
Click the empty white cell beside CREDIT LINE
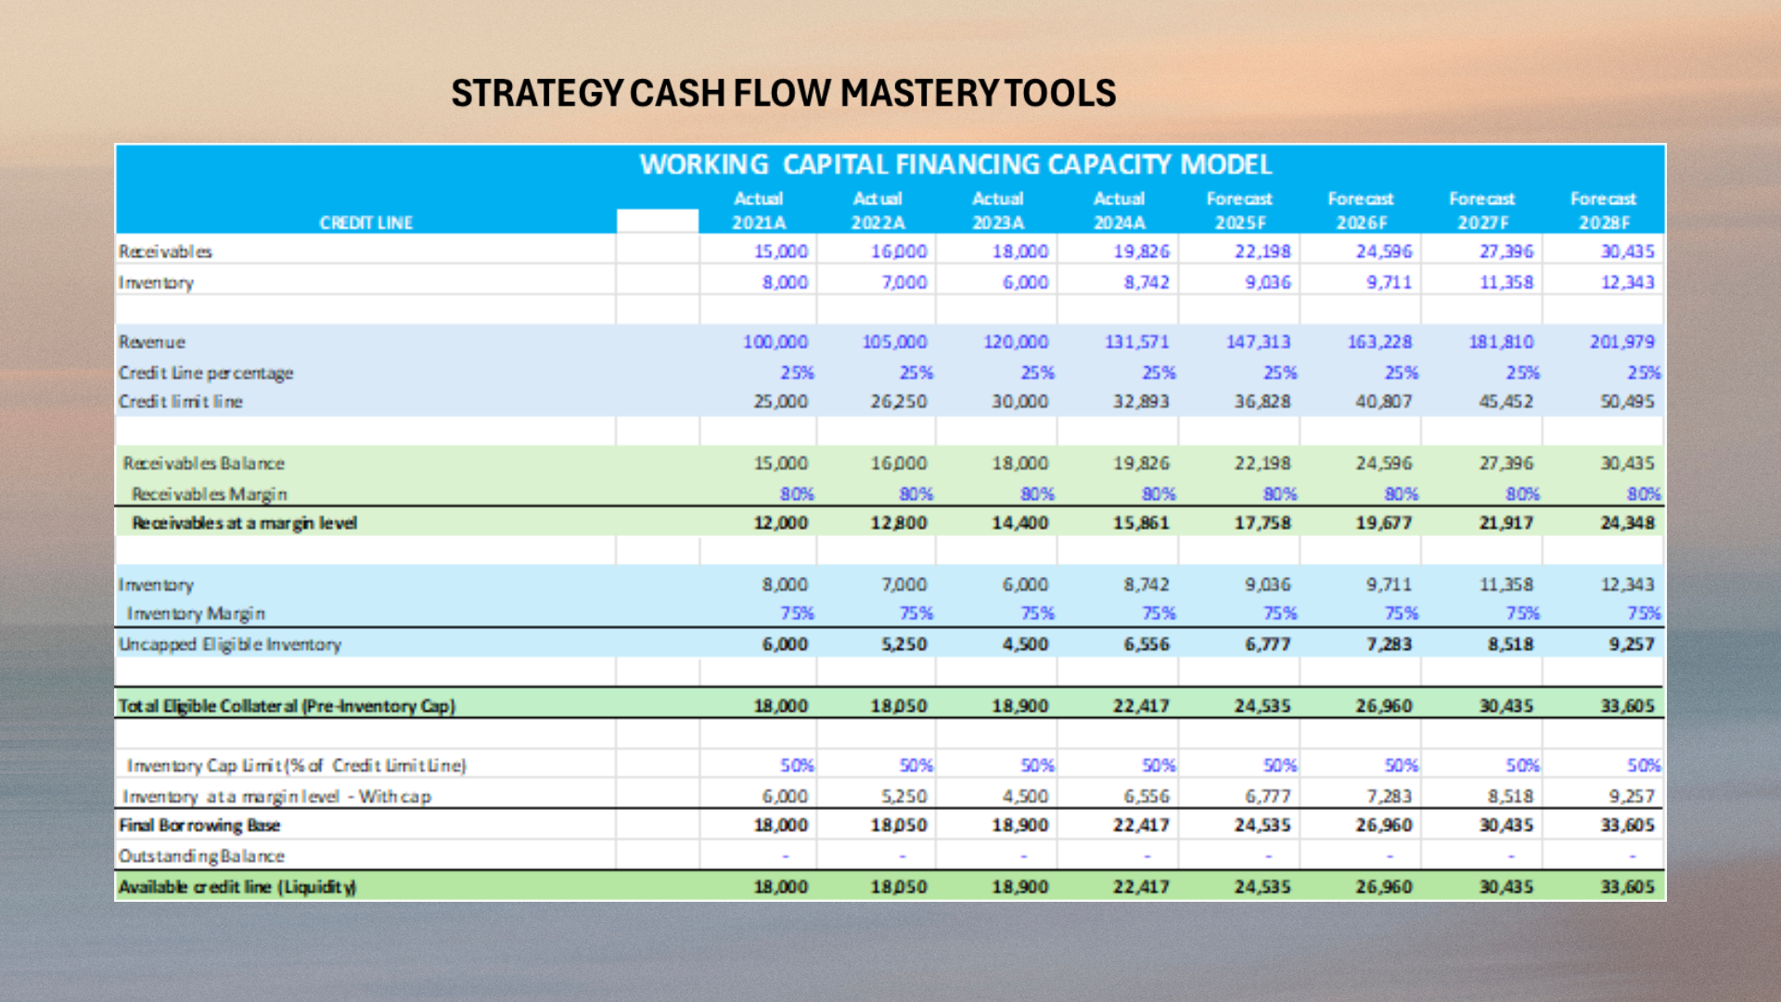pyautogui.click(x=657, y=221)
